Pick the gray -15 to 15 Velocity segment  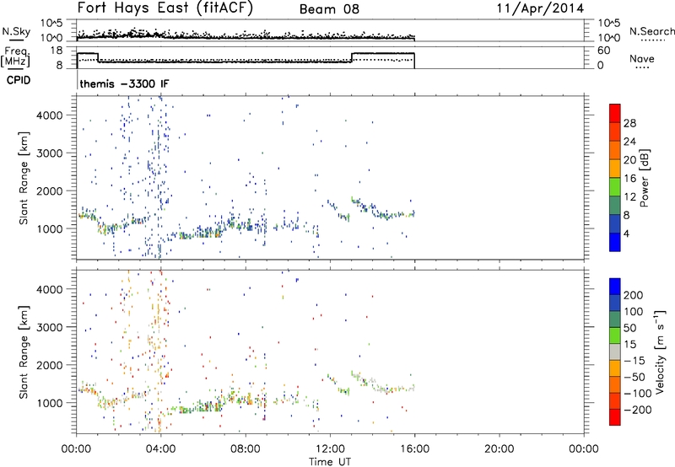(615, 352)
